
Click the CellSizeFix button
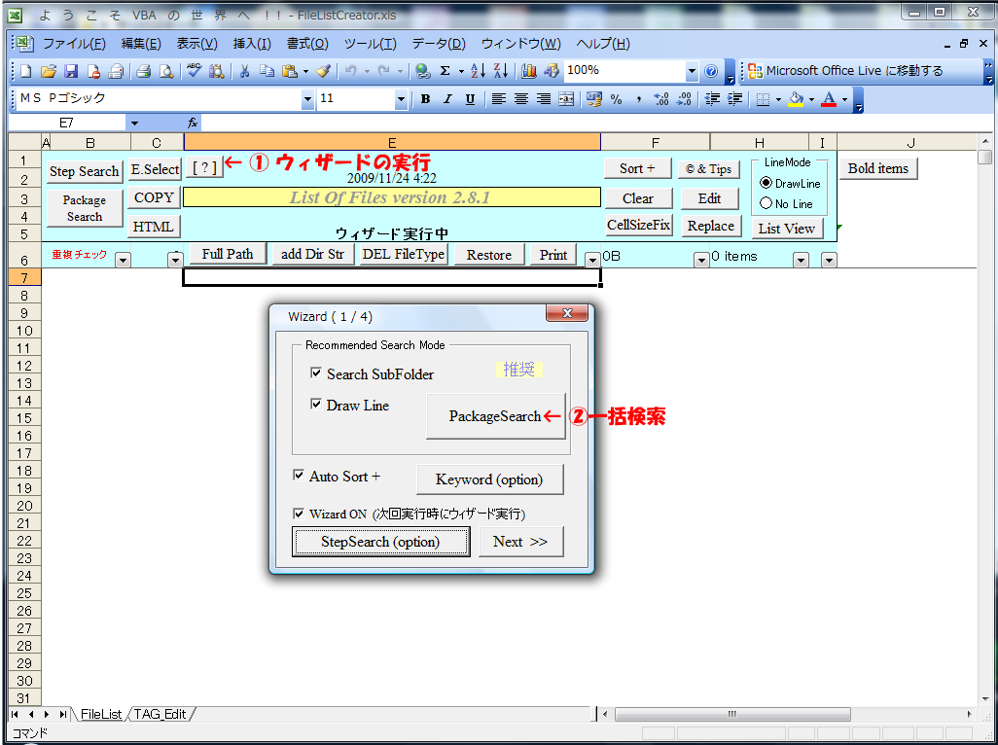coord(638,225)
